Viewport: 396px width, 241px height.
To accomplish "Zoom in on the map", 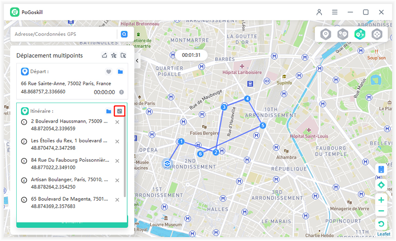I will click(381, 200).
